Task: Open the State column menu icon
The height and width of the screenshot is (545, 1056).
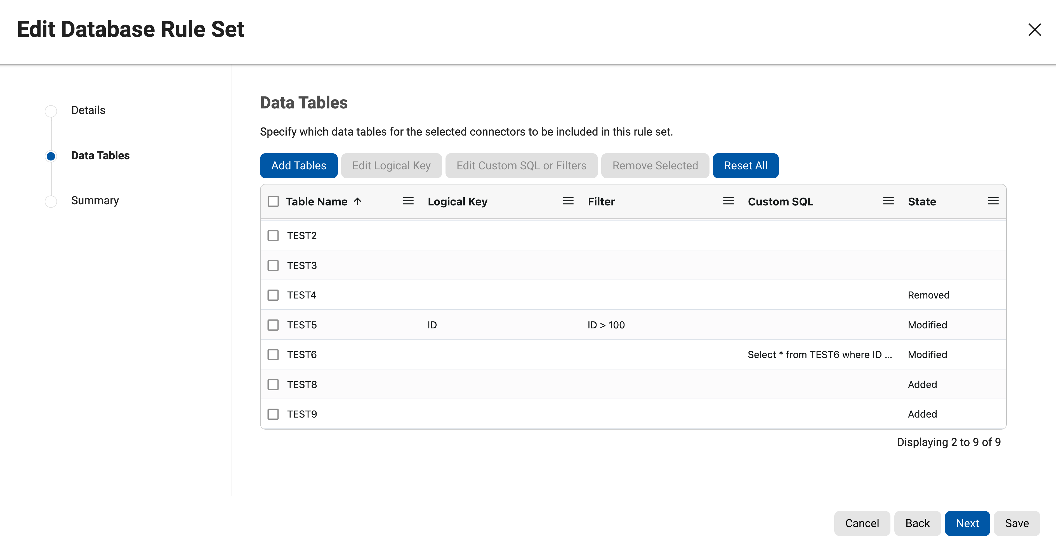Action: (993, 201)
